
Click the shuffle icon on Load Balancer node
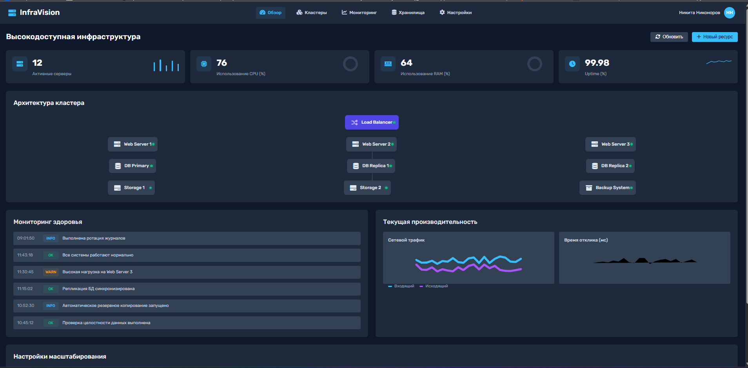pos(354,123)
